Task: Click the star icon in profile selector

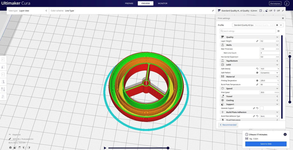Action: click(277, 25)
